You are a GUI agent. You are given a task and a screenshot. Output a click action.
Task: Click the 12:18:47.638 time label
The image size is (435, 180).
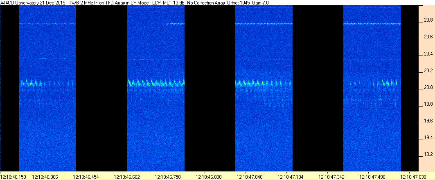pos(413,176)
